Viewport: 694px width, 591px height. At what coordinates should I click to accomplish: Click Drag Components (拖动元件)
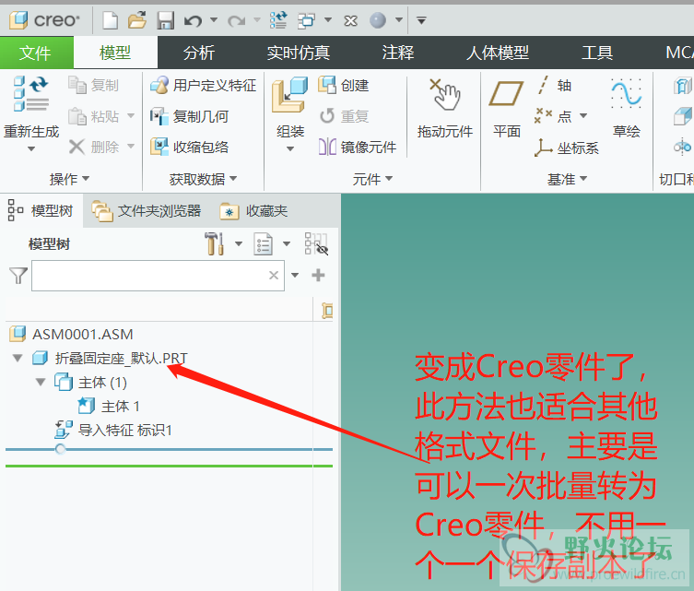coord(445,109)
